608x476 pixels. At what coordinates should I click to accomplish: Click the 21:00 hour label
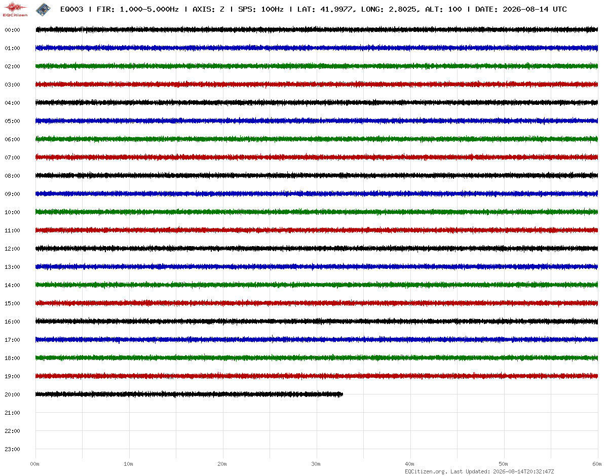(x=12, y=413)
